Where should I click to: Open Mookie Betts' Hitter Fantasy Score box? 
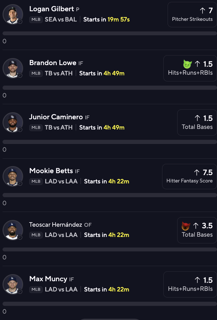pos(189,176)
